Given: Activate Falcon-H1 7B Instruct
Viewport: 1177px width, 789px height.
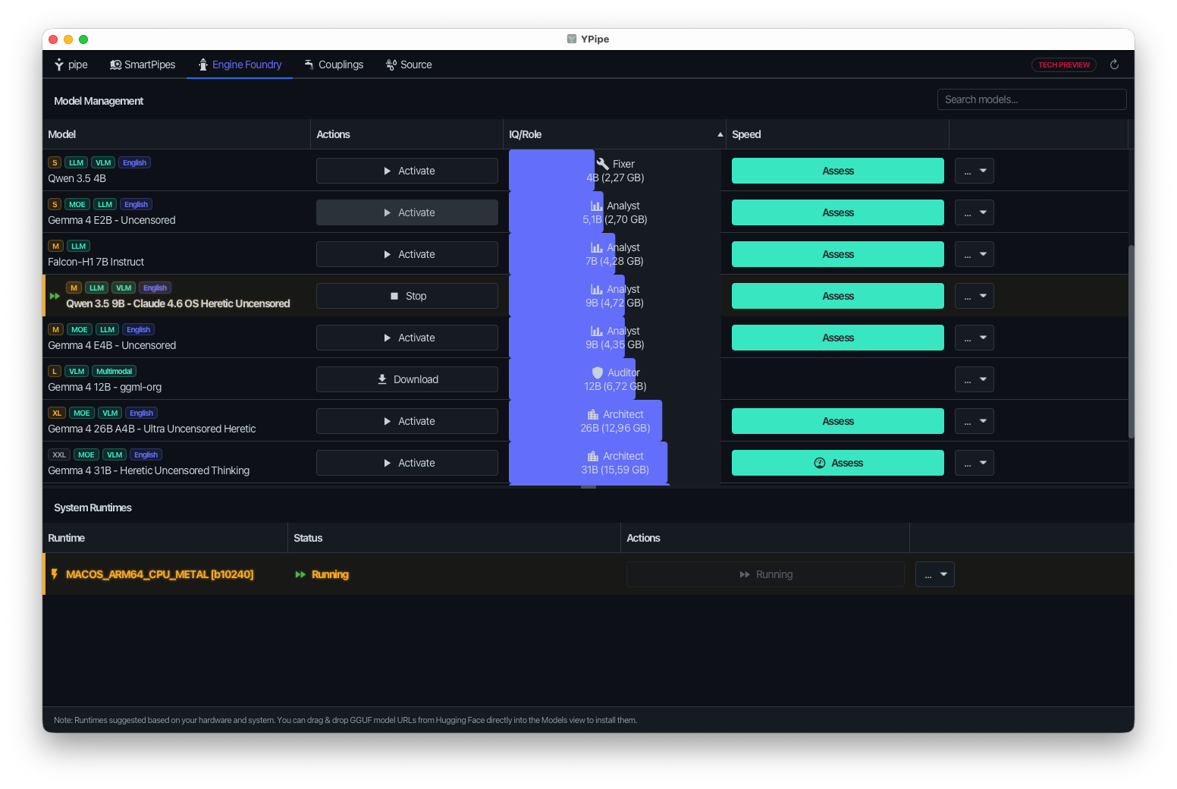Looking at the screenshot, I should 407,254.
